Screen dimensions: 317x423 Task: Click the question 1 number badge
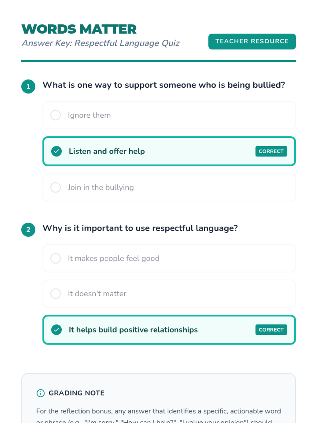point(28,86)
